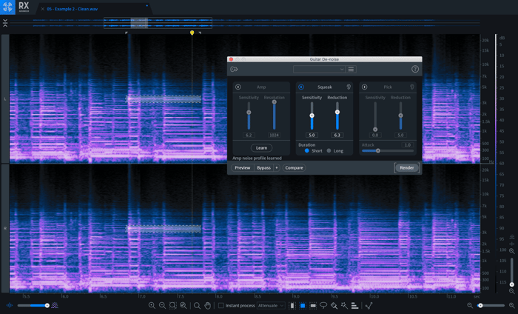This screenshot has height=314, width=518.
Task: Adjust the Amp Sensitivity slider
Action: 249,113
